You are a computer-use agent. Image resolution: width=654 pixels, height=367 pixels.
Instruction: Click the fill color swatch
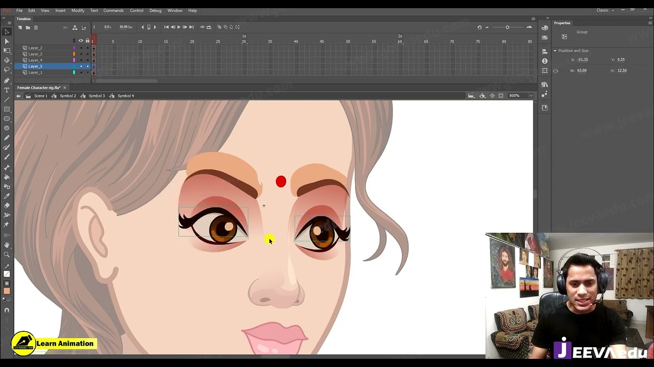coord(7,291)
